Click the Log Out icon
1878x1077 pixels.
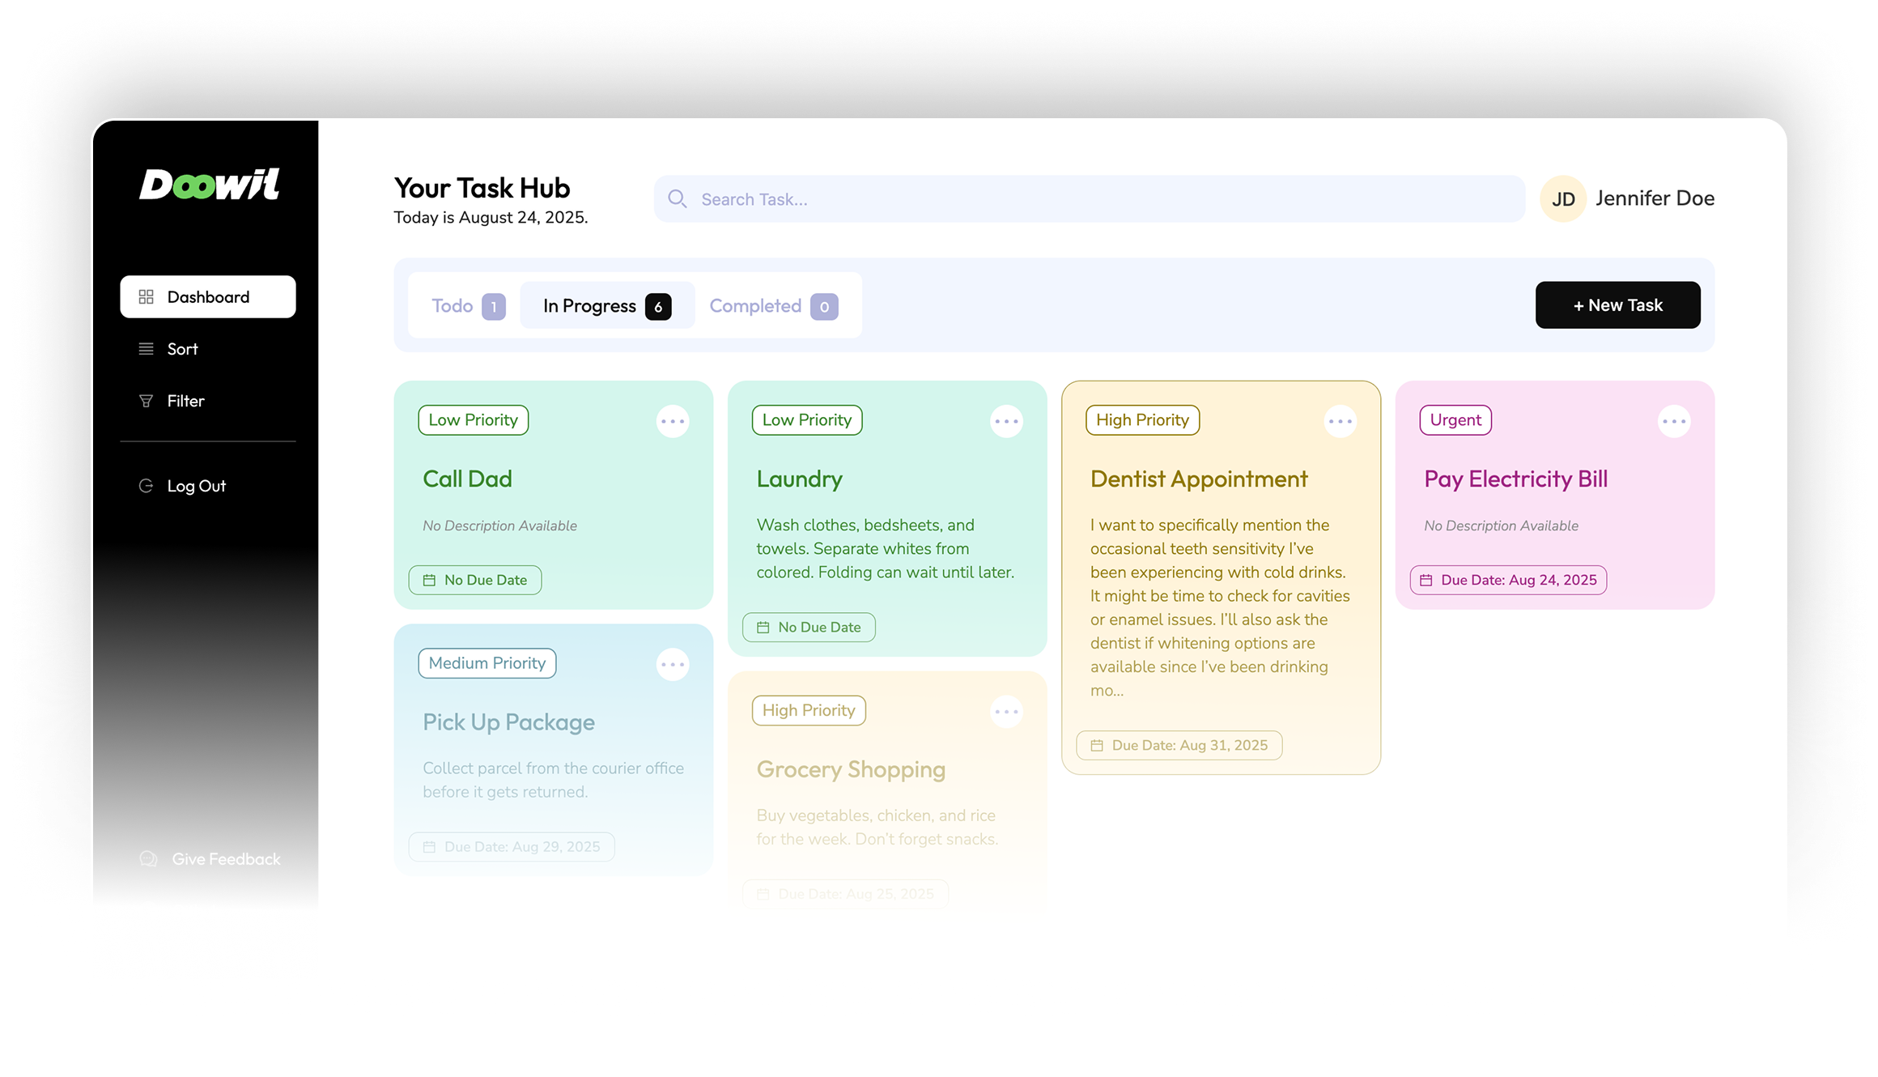coord(146,486)
